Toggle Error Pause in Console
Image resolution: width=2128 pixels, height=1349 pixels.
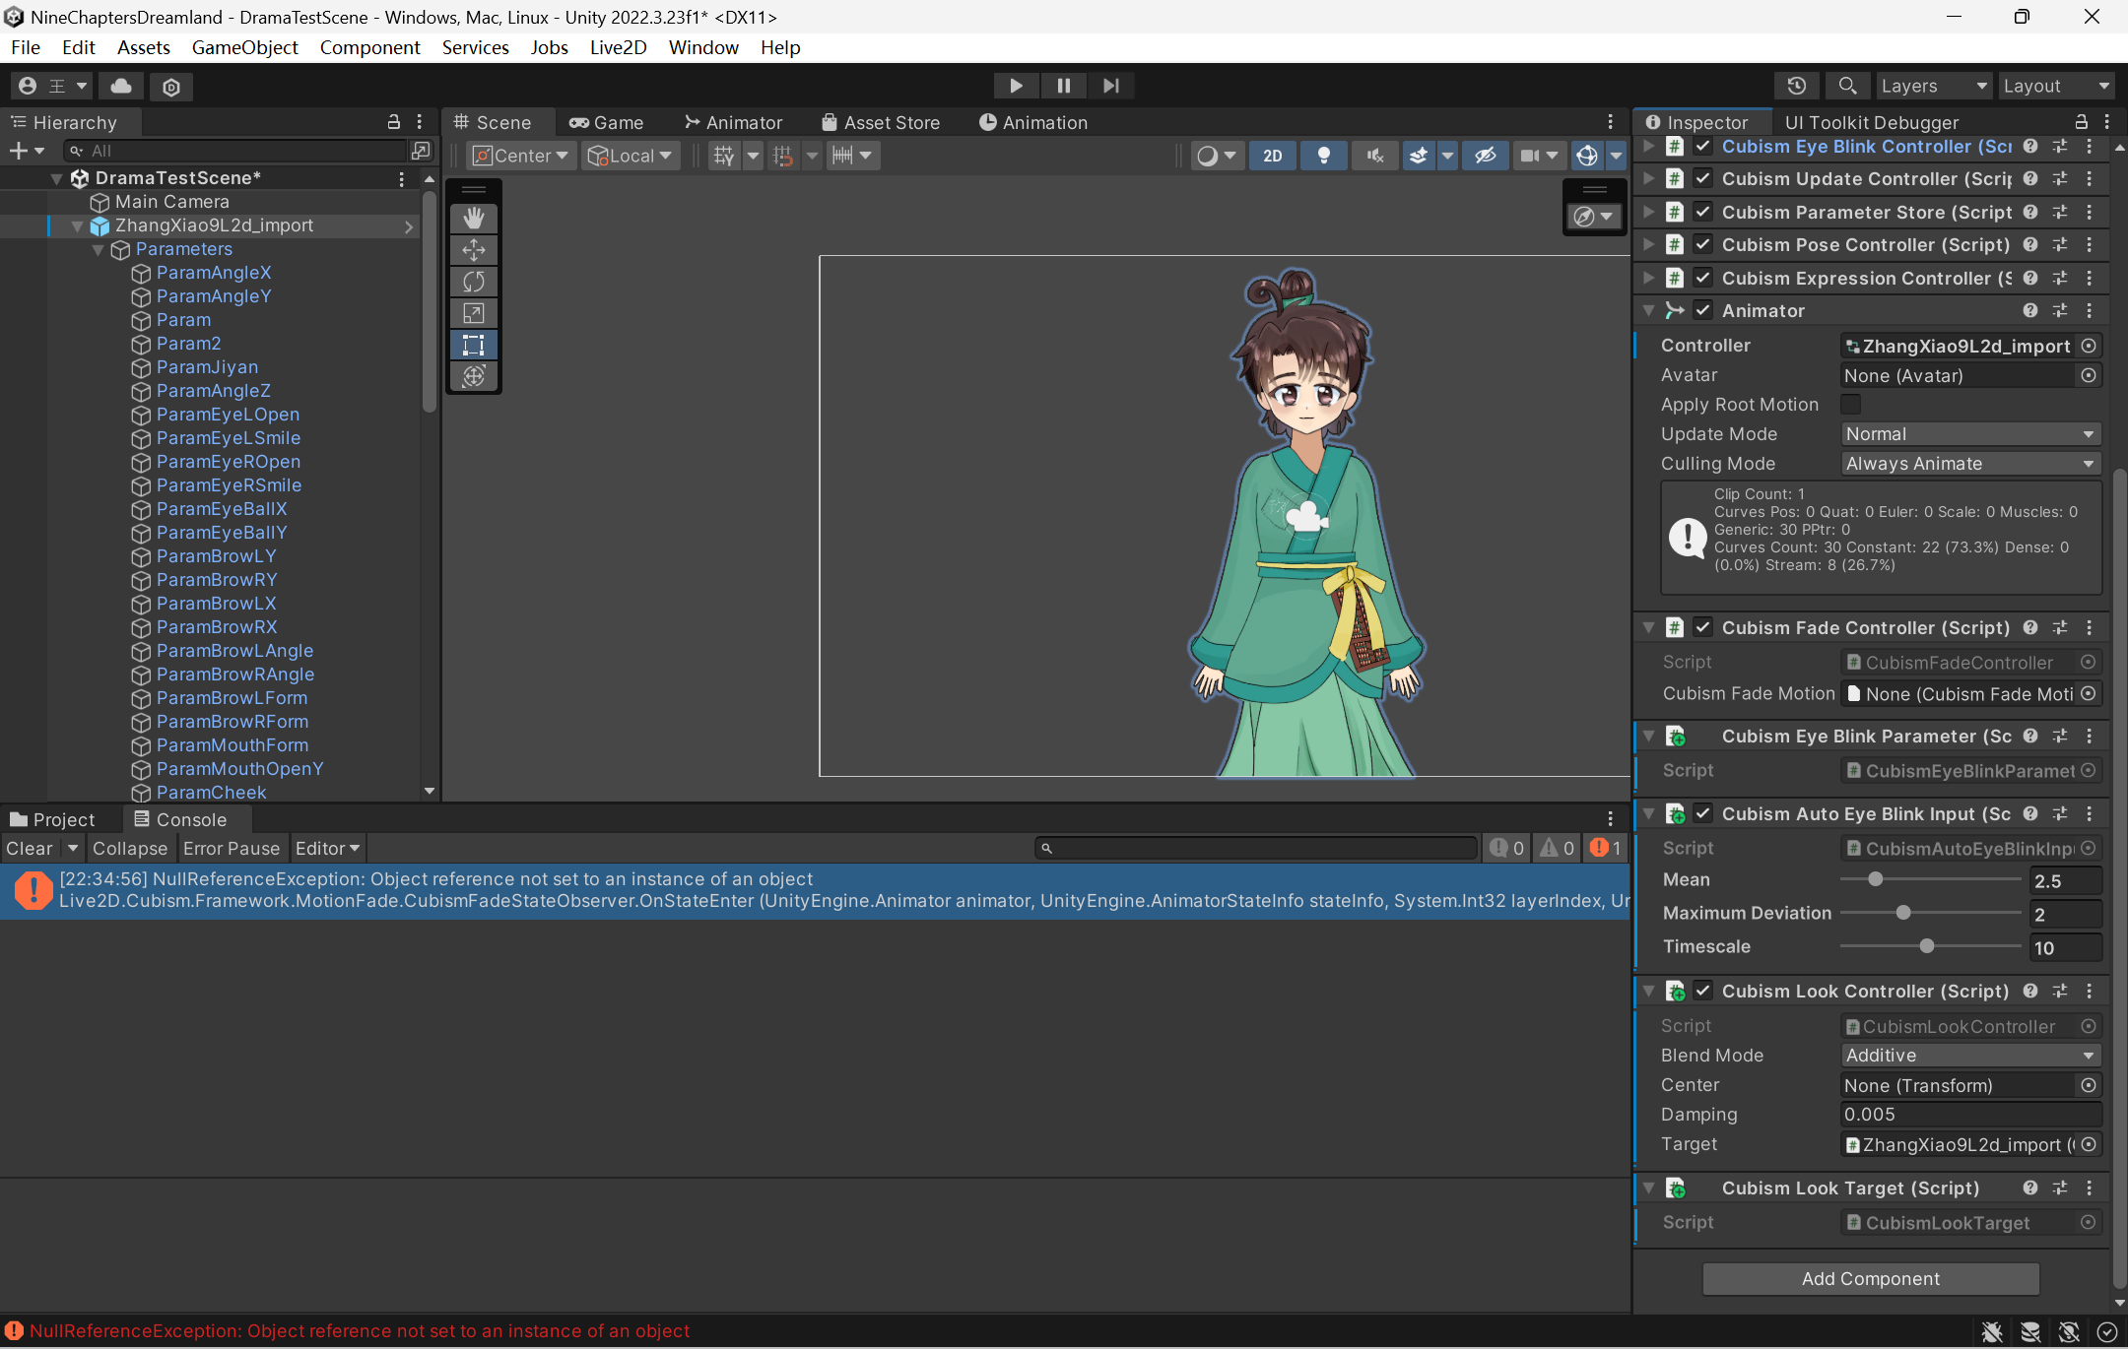point(232,849)
